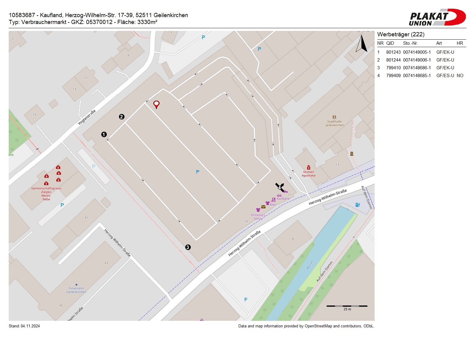Select billboard marker number 2 on map
The image size is (476, 337).
[121, 117]
